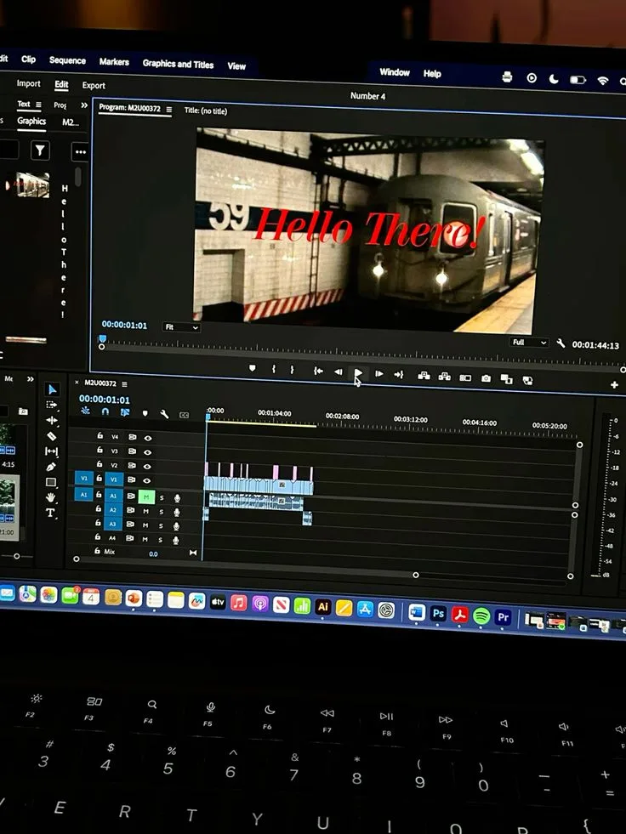
Task: Step forward one frame
Action: (x=378, y=373)
